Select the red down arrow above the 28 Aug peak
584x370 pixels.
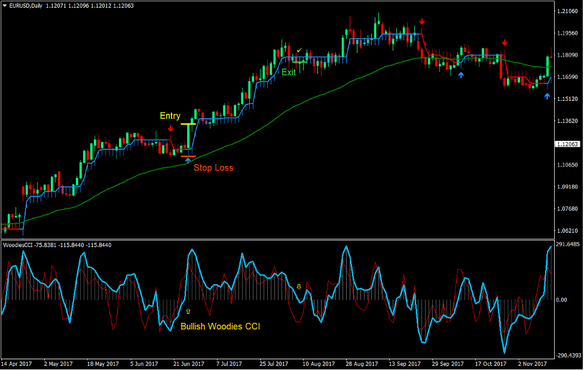point(422,22)
